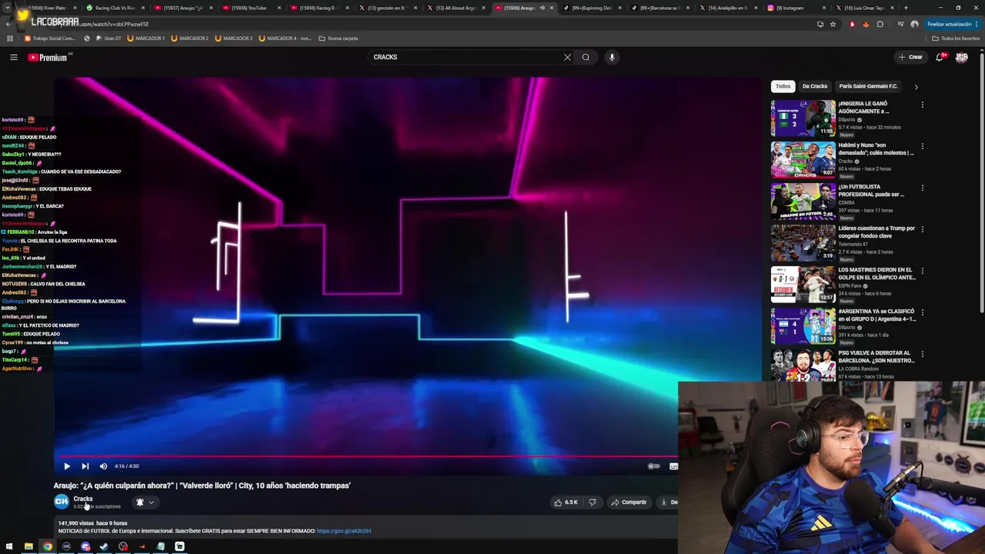Open options for PSG vuelve a derrotar video
This screenshot has width=985, height=554.
click(x=922, y=354)
